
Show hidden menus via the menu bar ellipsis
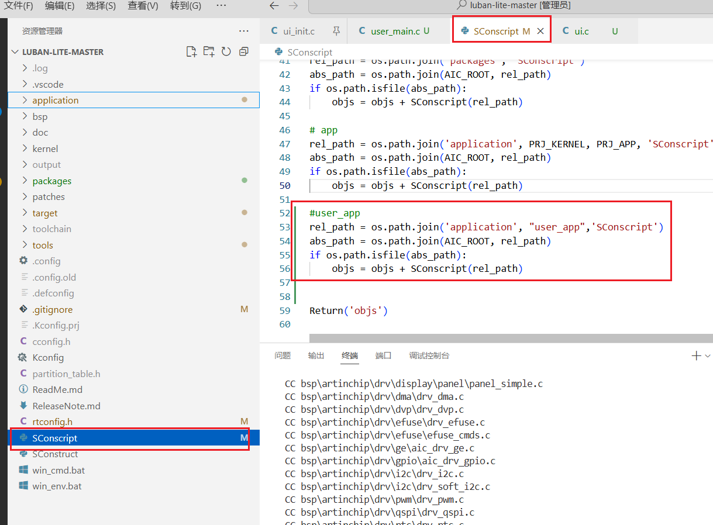[x=221, y=5]
